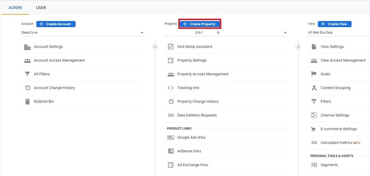Image resolution: width=370 pixels, height=176 pixels.
Task: Open the All Web Site Data view dropdown
Action: (339, 33)
